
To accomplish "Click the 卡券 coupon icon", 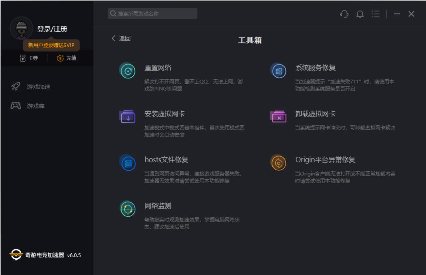I will pos(23,58).
